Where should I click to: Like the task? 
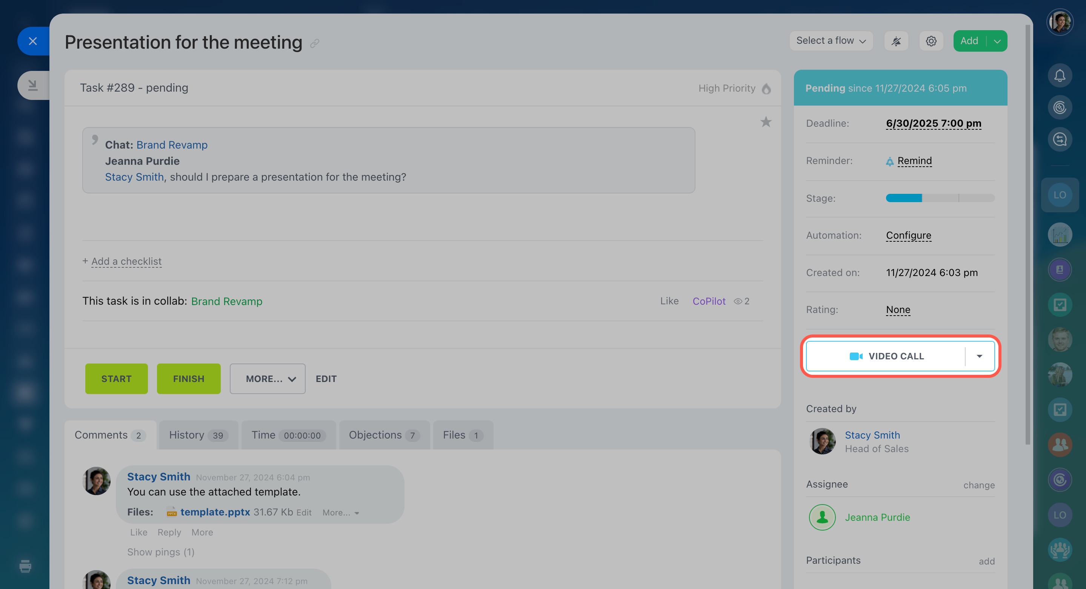tap(669, 301)
